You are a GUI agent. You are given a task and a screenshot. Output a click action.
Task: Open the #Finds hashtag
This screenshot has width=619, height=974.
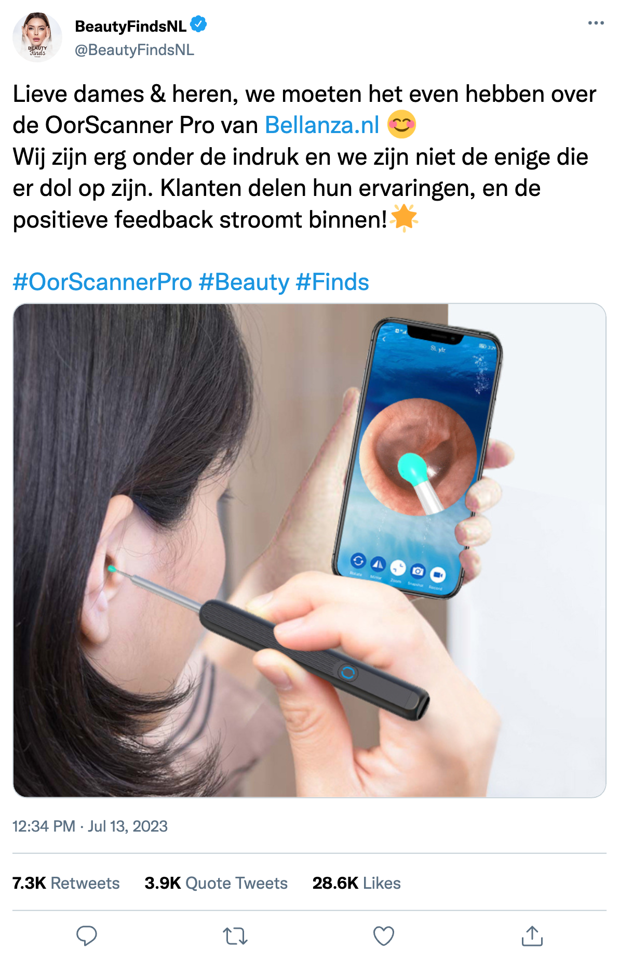point(332,282)
